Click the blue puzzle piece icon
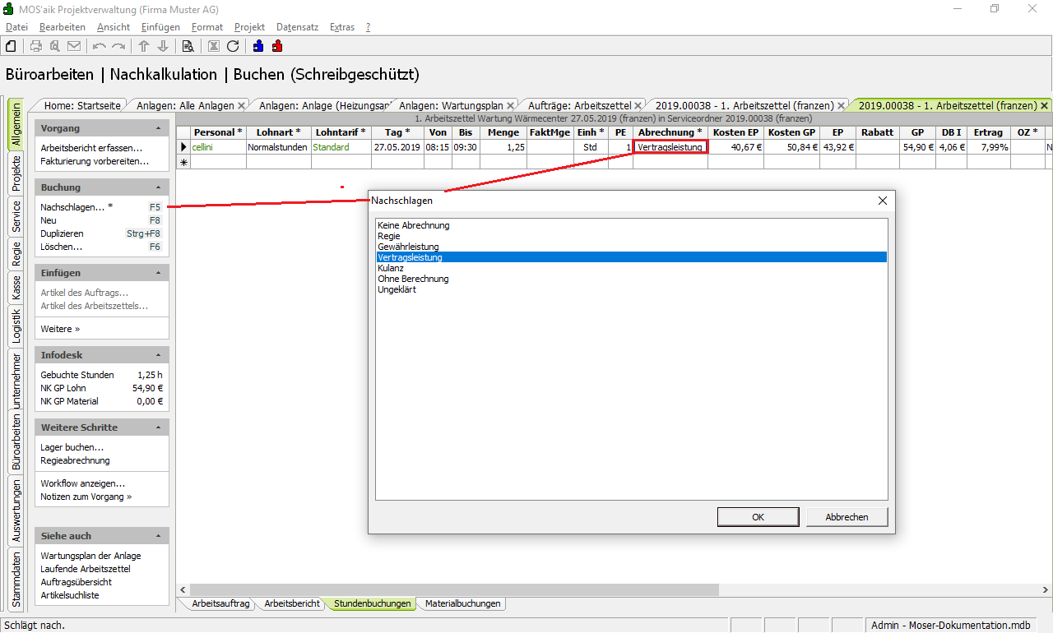Viewport: 1053px width, 633px height. coord(258,46)
